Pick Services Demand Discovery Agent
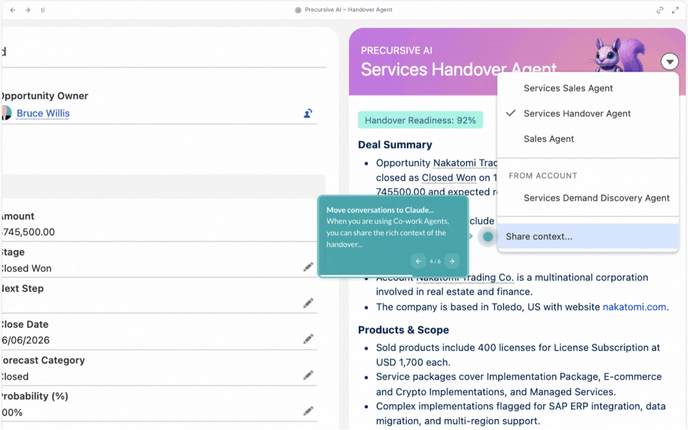Viewport: 688px width, 430px height. pyautogui.click(x=588, y=198)
